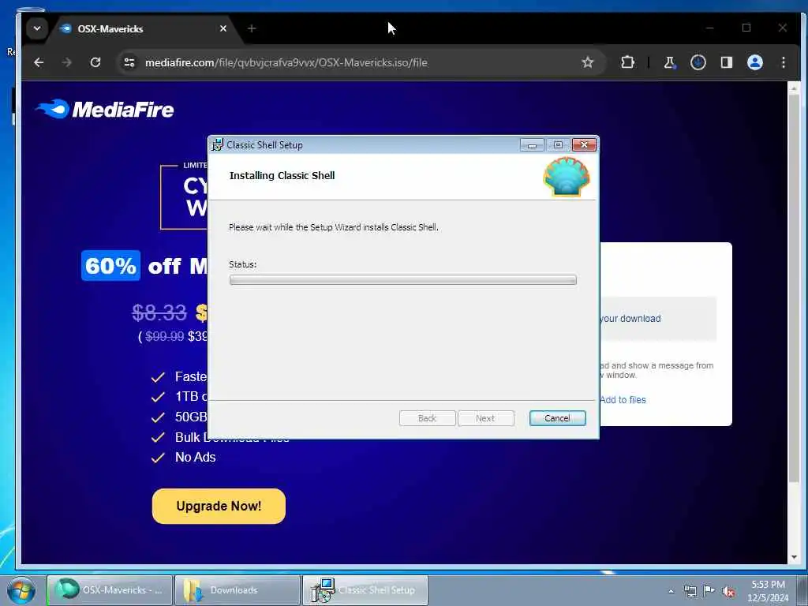Show hidden system tray icons
The image size is (808, 606).
[671, 591]
